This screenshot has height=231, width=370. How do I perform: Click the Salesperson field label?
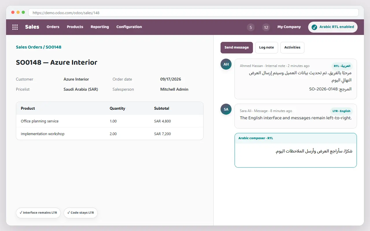pyautogui.click(x=123, y=90)
